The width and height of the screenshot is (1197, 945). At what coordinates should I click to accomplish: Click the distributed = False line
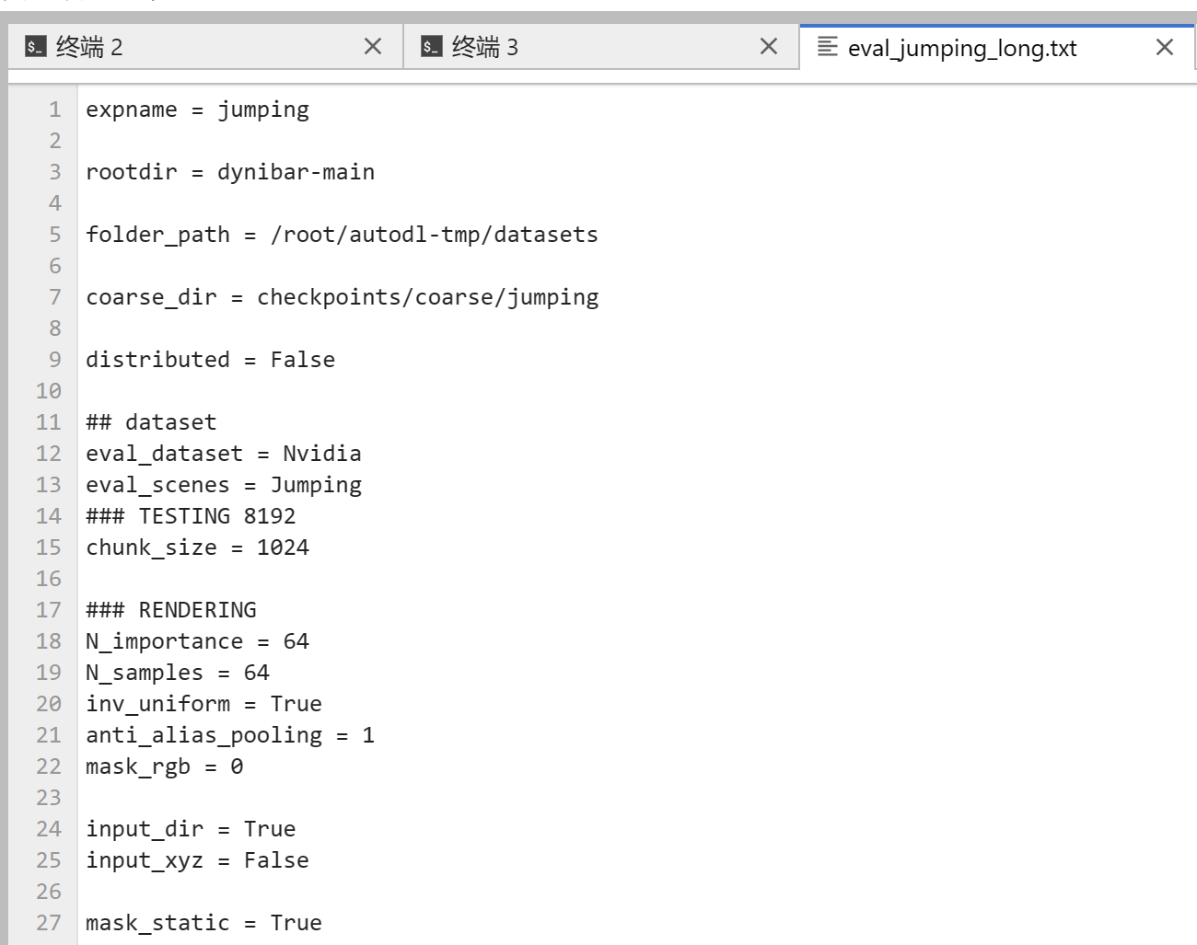coord(209,359)
